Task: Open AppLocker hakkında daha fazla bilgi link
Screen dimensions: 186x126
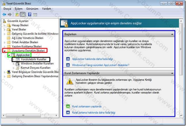Action: click(x=92, y=59)
